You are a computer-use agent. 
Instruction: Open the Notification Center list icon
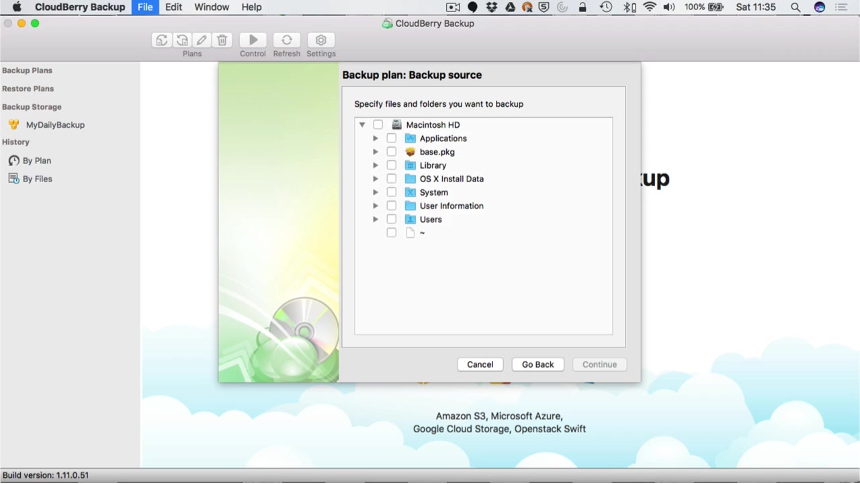(x=841, y=7)
